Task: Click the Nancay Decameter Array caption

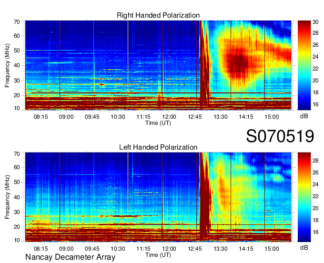Action: 70,257
